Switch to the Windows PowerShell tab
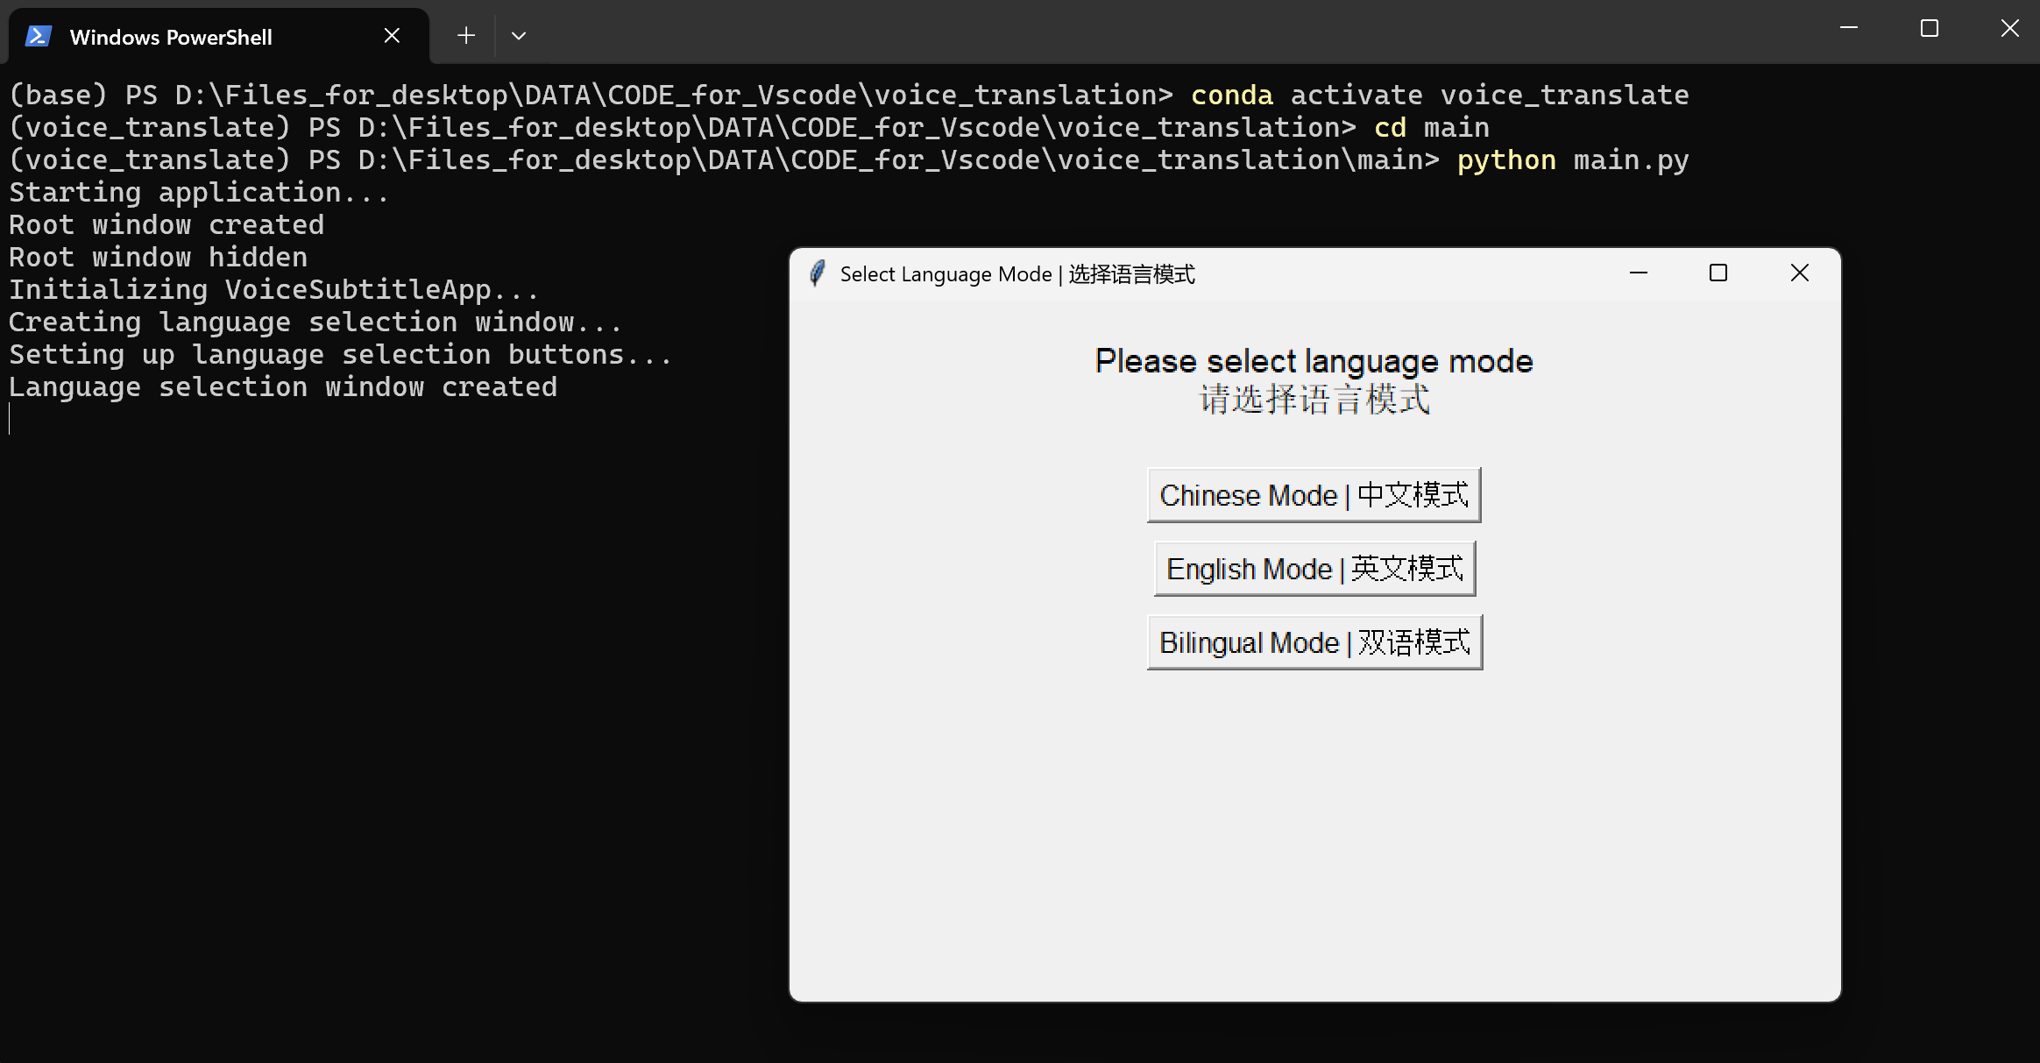The width and height of the screenshot is (2040, 1063). tap(171, 36)
